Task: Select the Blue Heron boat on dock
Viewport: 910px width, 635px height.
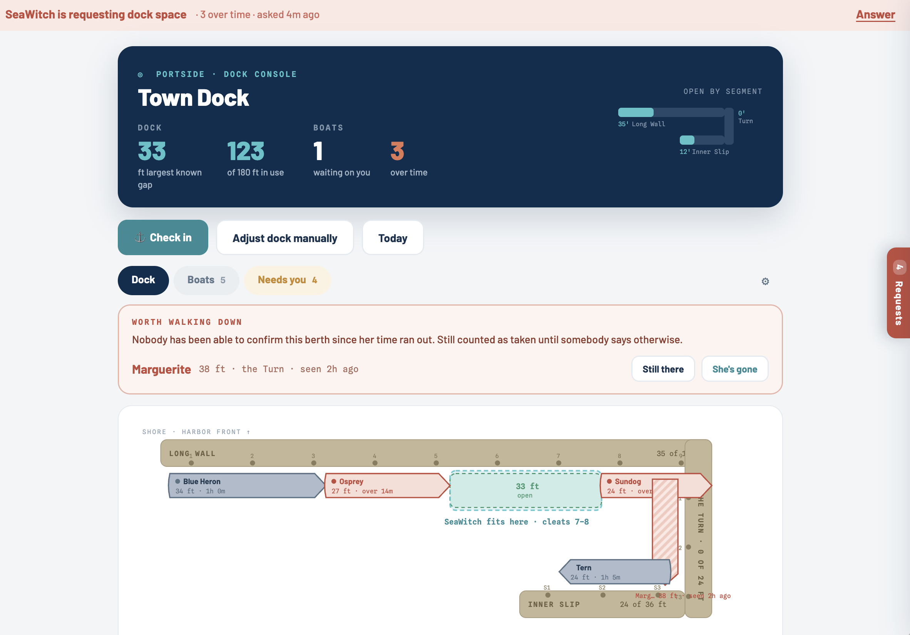Action: coord(246,486)
